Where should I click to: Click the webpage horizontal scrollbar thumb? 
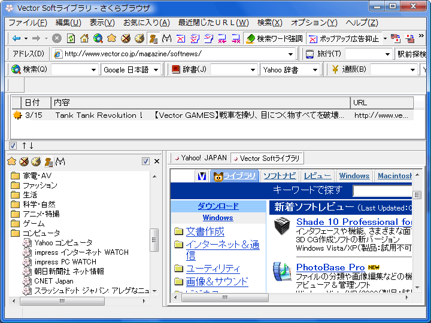(x=225, y=297)
